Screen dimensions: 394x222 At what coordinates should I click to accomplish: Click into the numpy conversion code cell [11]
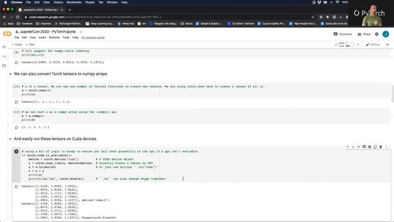click(x=201, y=116)
